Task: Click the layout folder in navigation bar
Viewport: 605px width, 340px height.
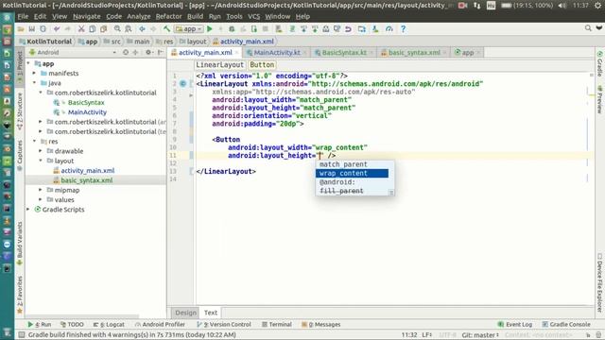Action: coord(193,42)
